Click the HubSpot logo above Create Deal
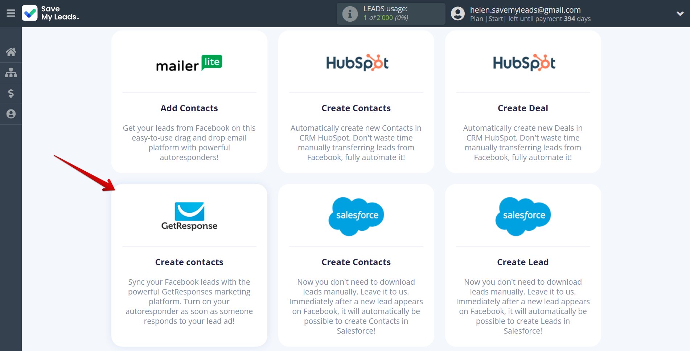 (x=524, y=63)
